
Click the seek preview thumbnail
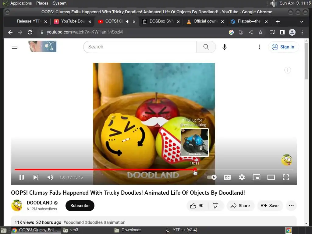click(x=195, y=143)
